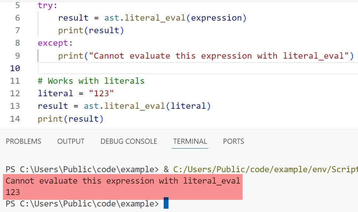This screenshot has width=358, height=212.
Task: Select the DEBUG CONSOLE tab
Action: (129, 141)
